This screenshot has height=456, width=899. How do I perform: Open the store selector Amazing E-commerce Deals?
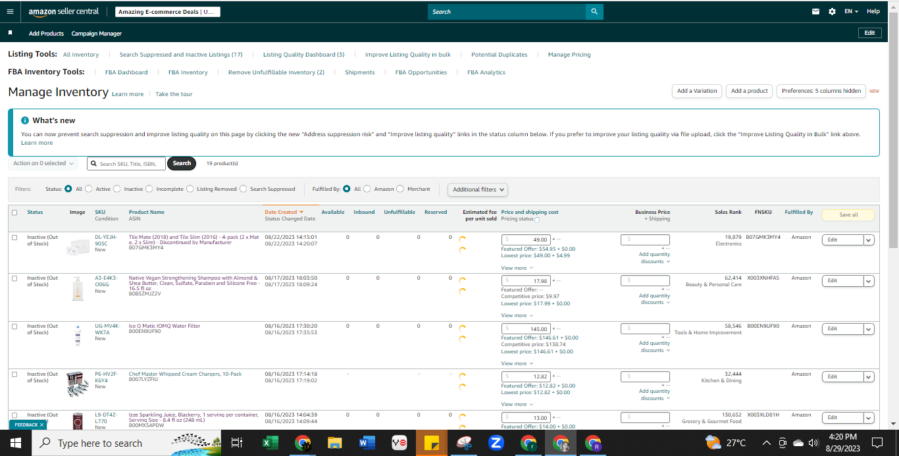[168, 12]
